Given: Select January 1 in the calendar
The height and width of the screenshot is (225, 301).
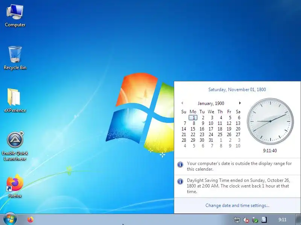Looking at the screenshot, I should tap(193, 117).
